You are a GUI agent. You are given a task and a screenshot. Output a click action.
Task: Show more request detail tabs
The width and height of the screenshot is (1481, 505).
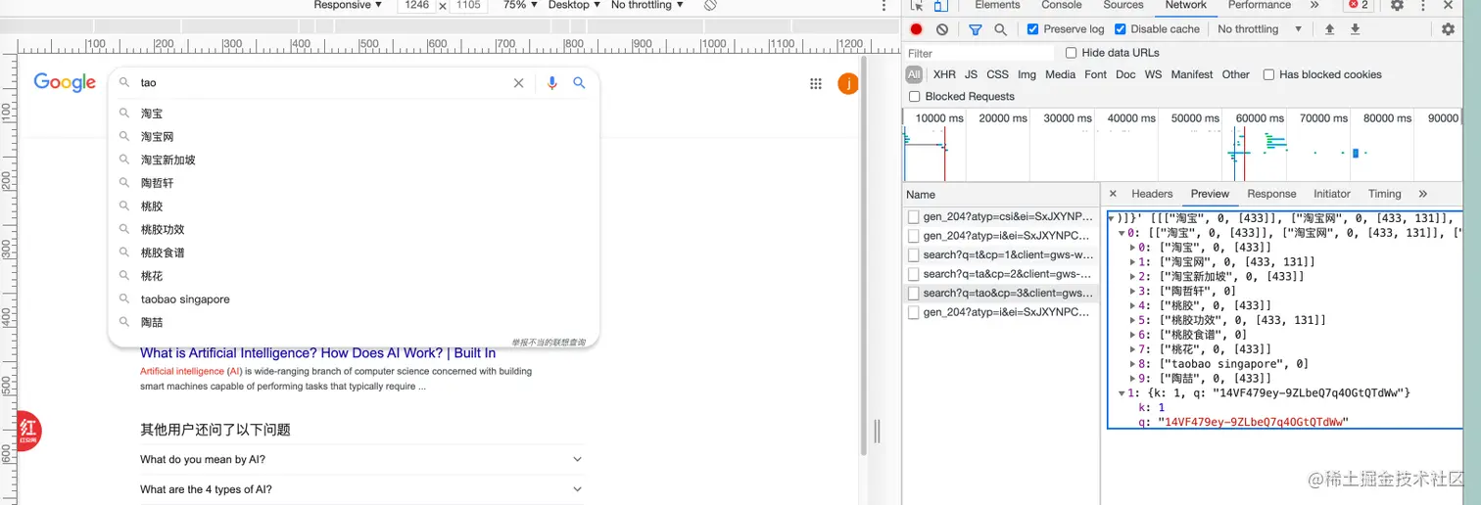tap(1422, 194)
